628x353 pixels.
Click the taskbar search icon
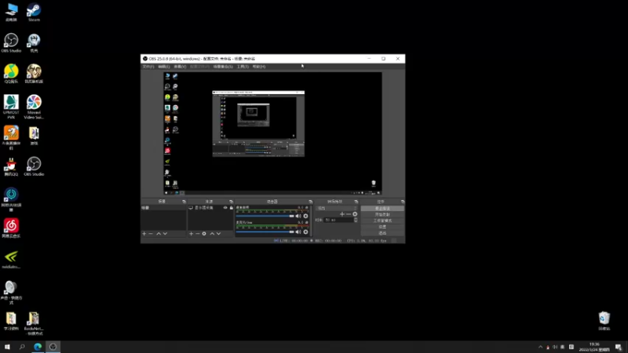22,347
